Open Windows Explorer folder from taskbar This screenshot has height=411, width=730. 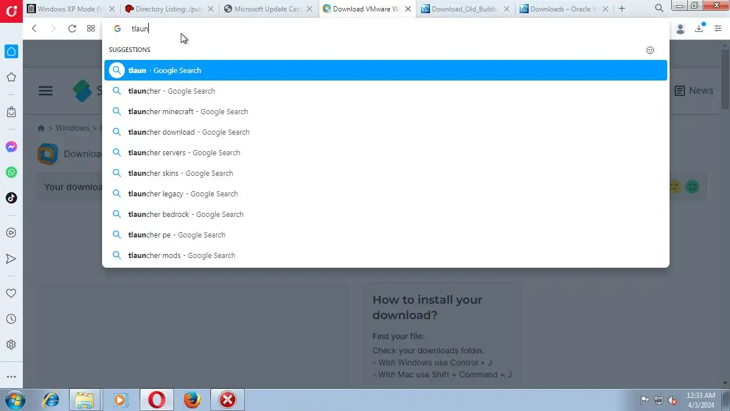tap(84, 400)
